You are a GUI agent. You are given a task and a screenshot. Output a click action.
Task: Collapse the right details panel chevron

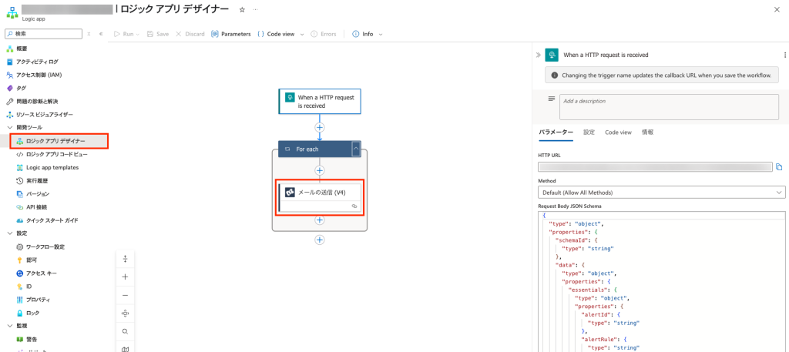pos(538,55)
